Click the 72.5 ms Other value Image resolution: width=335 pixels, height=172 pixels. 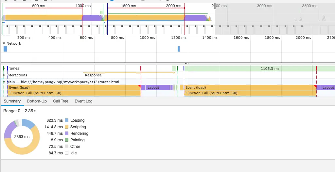pyautogui.click(x=56, y=147)
